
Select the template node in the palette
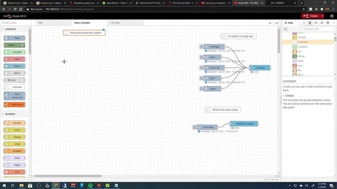(x=14, y=151)
